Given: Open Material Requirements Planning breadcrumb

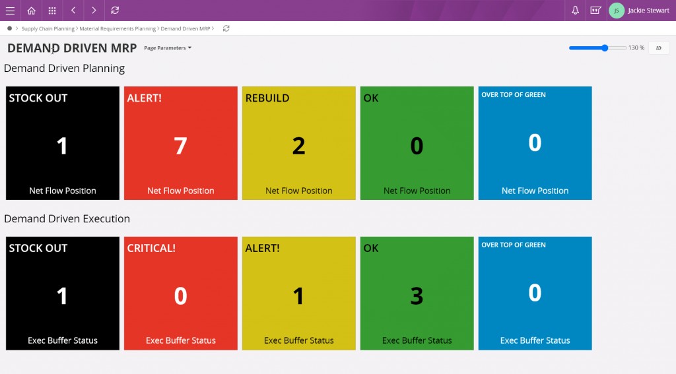Looking at the screenshot, I should click(x=118, y=29).
